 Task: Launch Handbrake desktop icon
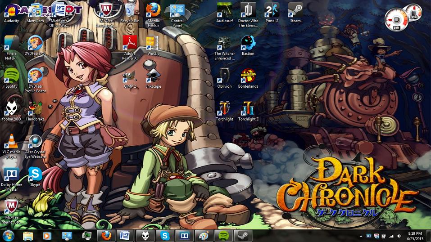35,111
